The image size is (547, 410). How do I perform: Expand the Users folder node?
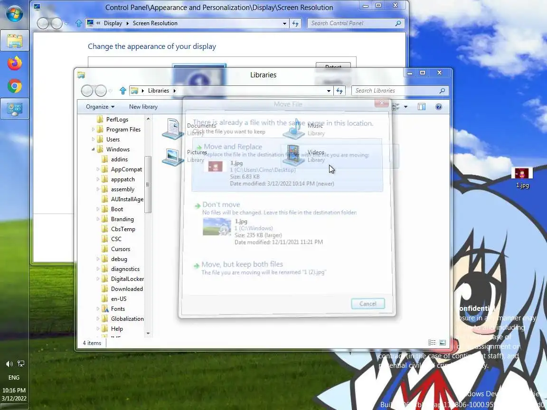tap(93, 139)
